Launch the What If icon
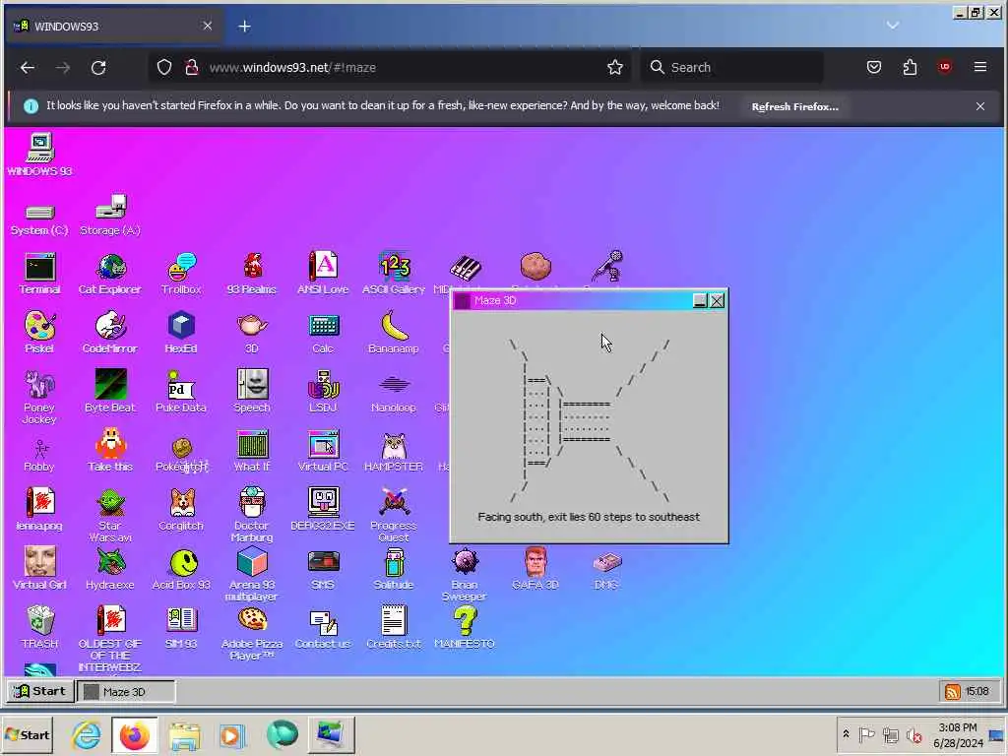1008x756 pixels. point(252,450)
